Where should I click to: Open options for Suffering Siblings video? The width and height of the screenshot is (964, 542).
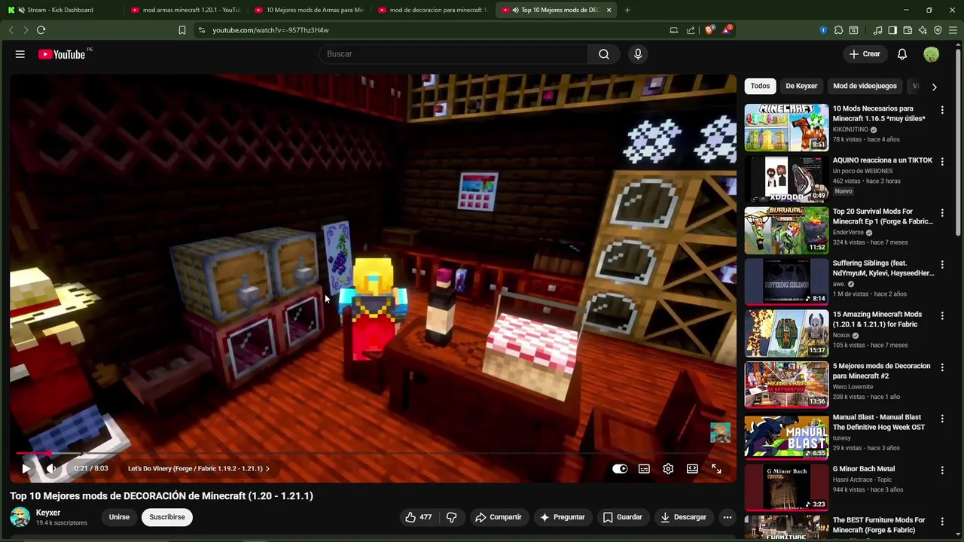(x=942, y=264)
